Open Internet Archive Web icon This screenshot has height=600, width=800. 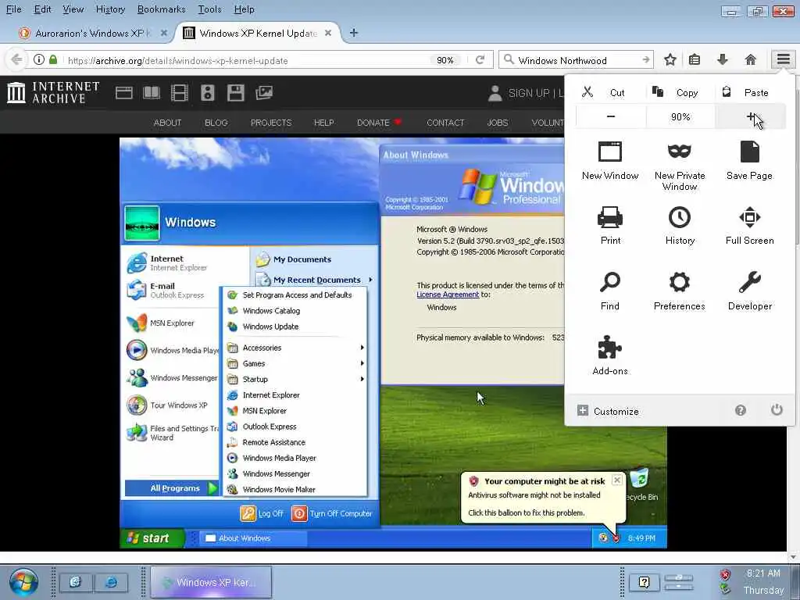tap(124, 92)
